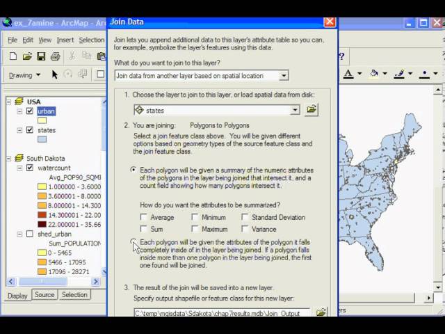Viewport: 445px width, 334px height.
Task: Click the urban layer yellow symbol swatch
Action: coord(42,120)
